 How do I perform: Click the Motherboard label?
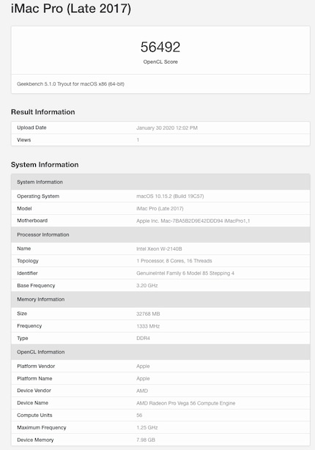click(32, 221)
